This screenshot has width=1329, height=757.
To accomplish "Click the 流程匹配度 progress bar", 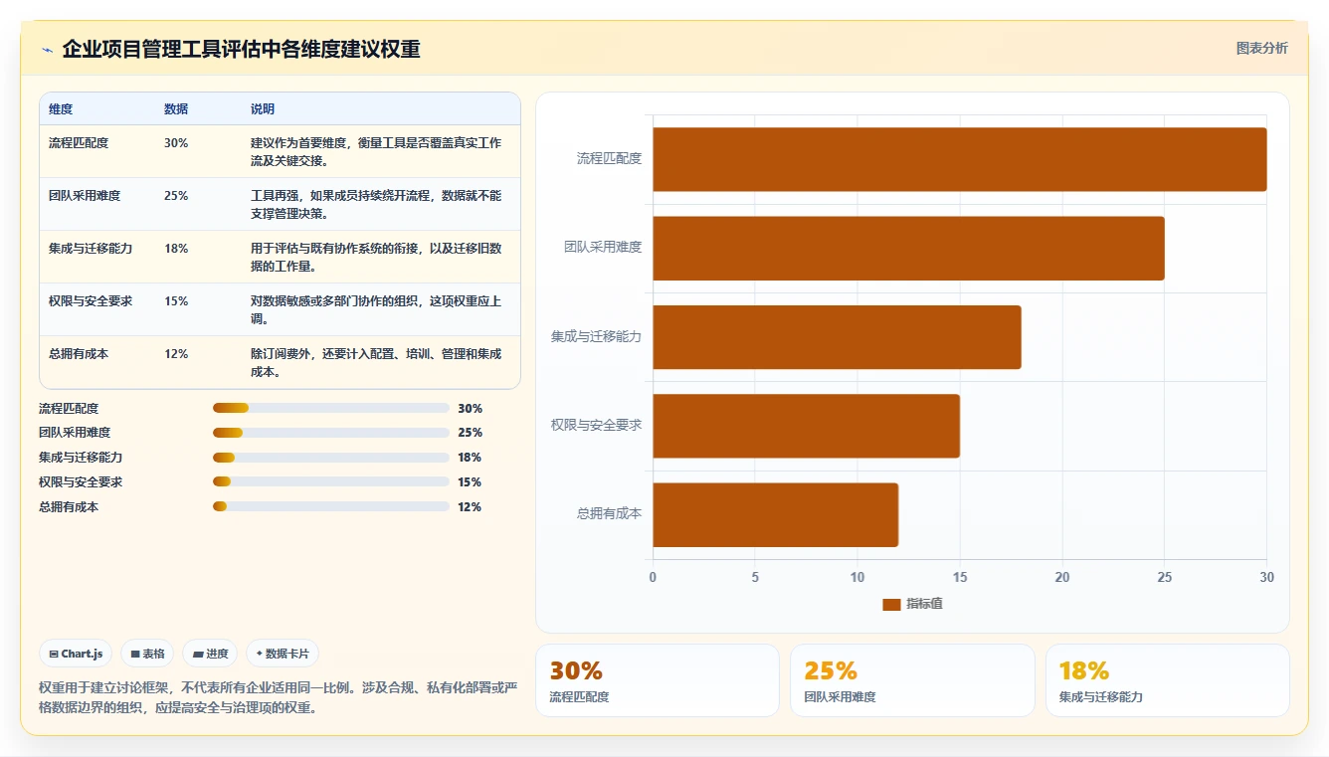I will pyautogui.click(x=331, y=408).
